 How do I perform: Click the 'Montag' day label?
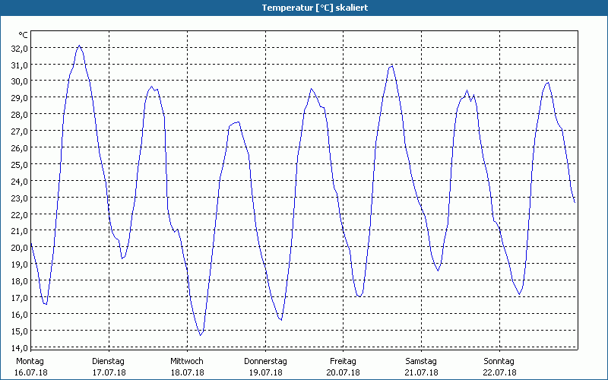(x=30, y=361)
